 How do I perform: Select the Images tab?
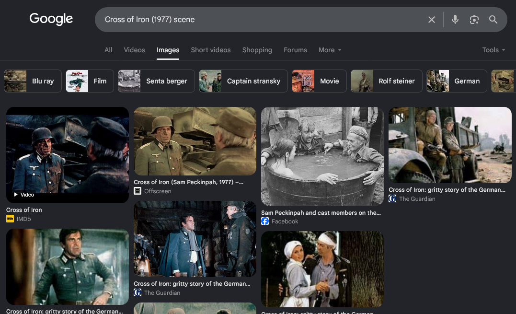pyautogui.click(x=168, y=50)
